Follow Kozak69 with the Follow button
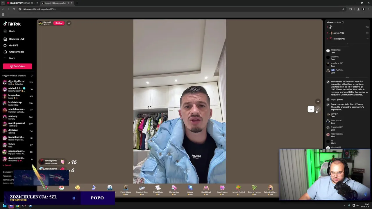Viewport: 372px width, 209px height. coord(58,23)
